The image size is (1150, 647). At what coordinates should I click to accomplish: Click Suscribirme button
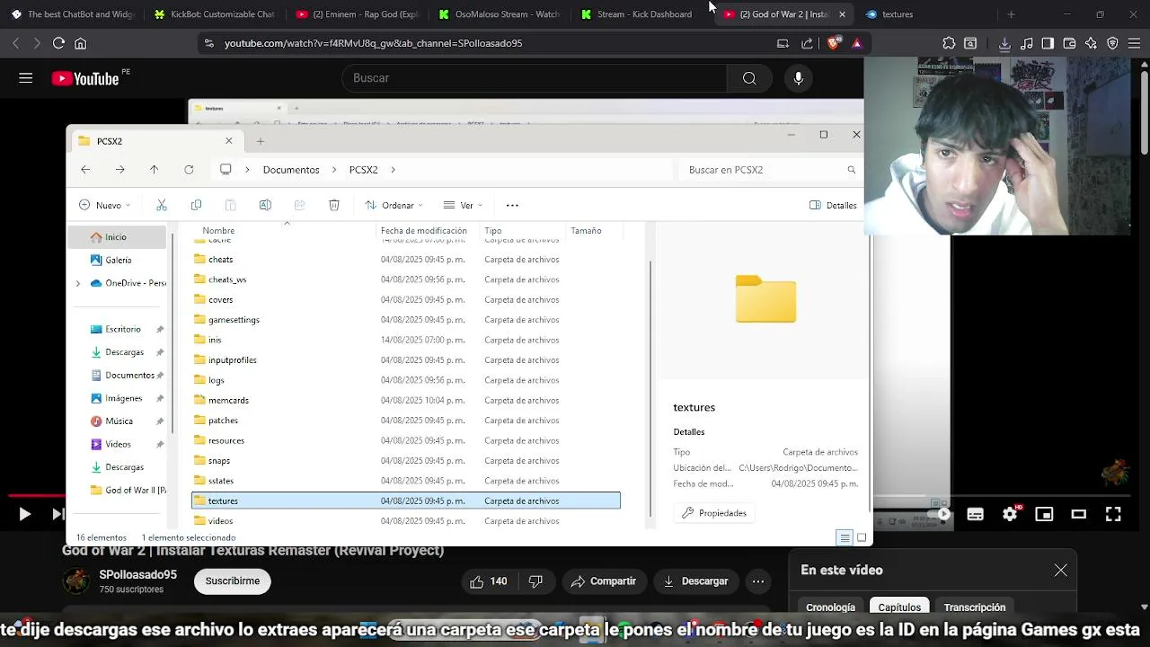[233, 581]
